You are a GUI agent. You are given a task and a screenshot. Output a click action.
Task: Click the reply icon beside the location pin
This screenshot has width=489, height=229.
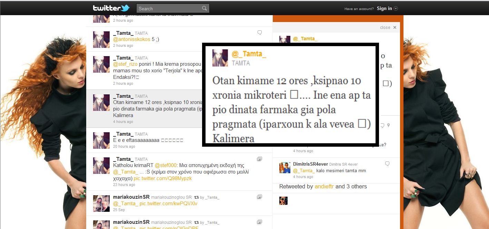(382, 125)
